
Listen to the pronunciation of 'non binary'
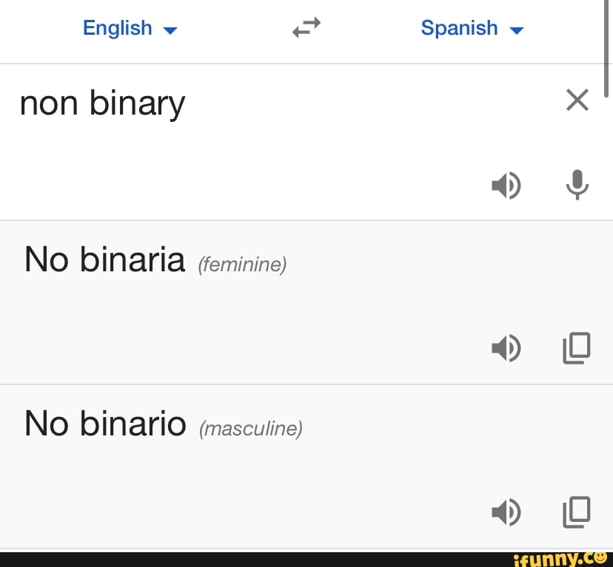506,186
